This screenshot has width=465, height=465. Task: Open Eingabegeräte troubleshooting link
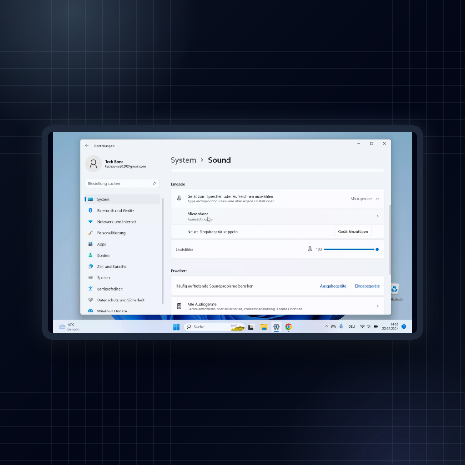(x=367, y=286)
